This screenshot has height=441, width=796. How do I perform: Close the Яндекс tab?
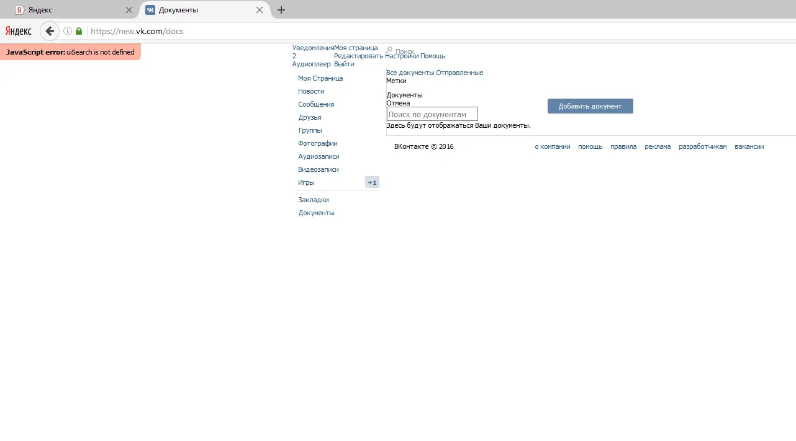129,10
